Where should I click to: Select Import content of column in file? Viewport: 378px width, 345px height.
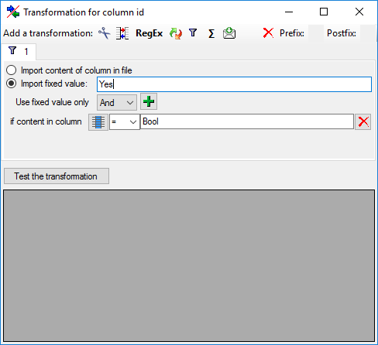click(x=12, y=70)
